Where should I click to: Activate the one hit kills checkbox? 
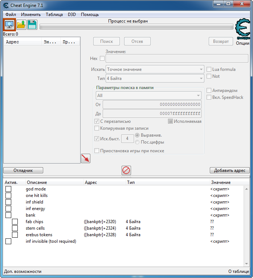pos(8,196)
